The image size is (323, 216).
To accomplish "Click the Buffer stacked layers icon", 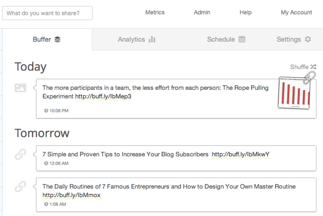I will pyautogui.click(x=58, y=39).
